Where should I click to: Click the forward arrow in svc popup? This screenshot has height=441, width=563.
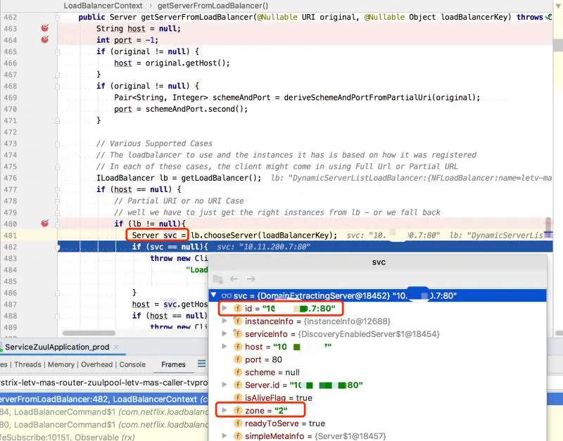coord(252,279)
